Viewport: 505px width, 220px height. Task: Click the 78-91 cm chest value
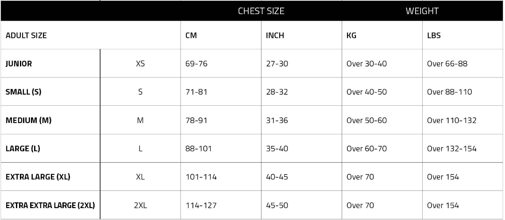[197, 120]
